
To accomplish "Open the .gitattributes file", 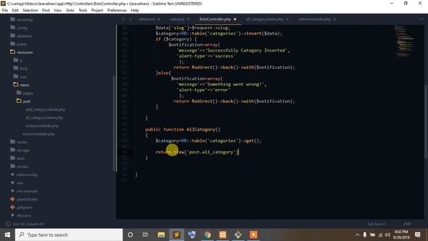I will (x=24, y=199).
